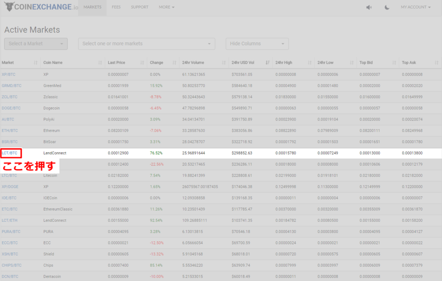Open the XSH/BTC market
Image resolution: width=442 pixels, height=281 pixels.
(x=10, y=254)
